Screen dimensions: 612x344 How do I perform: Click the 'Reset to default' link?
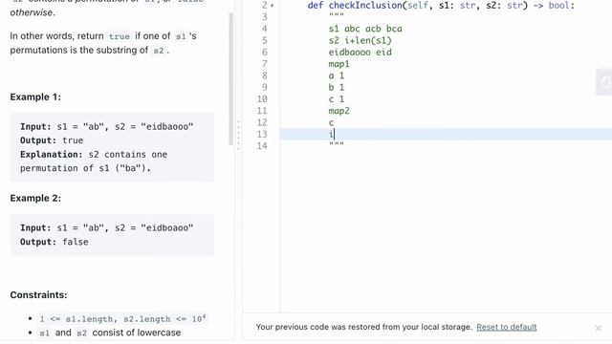point(506,327)
